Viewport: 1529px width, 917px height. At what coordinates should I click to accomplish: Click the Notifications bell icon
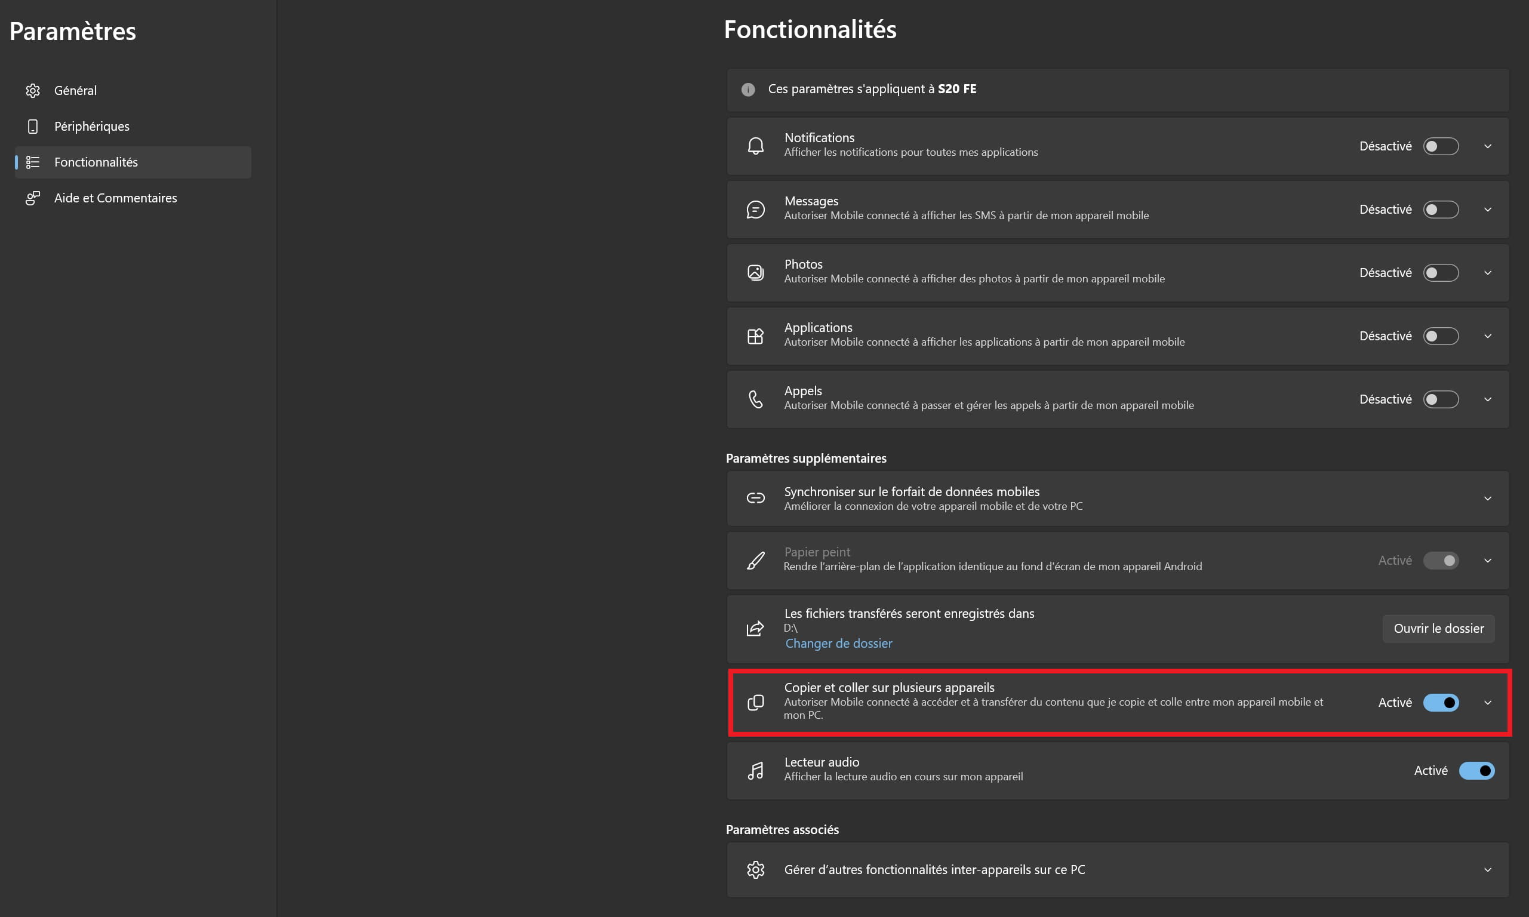point(755,146)
